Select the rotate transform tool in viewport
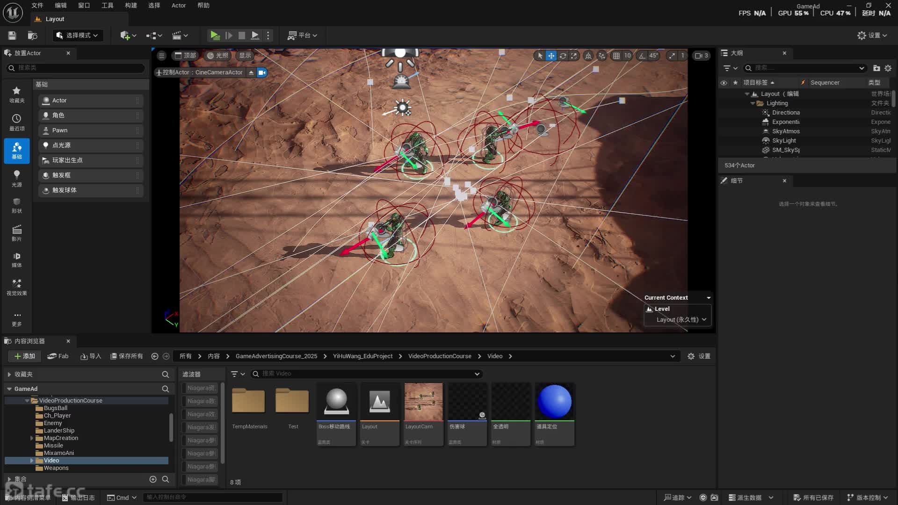This screenshot has height=505, width=898. click(x=563, y=56)
